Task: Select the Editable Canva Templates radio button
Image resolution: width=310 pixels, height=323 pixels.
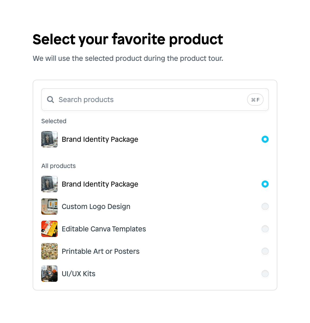Action: point(265,229)
